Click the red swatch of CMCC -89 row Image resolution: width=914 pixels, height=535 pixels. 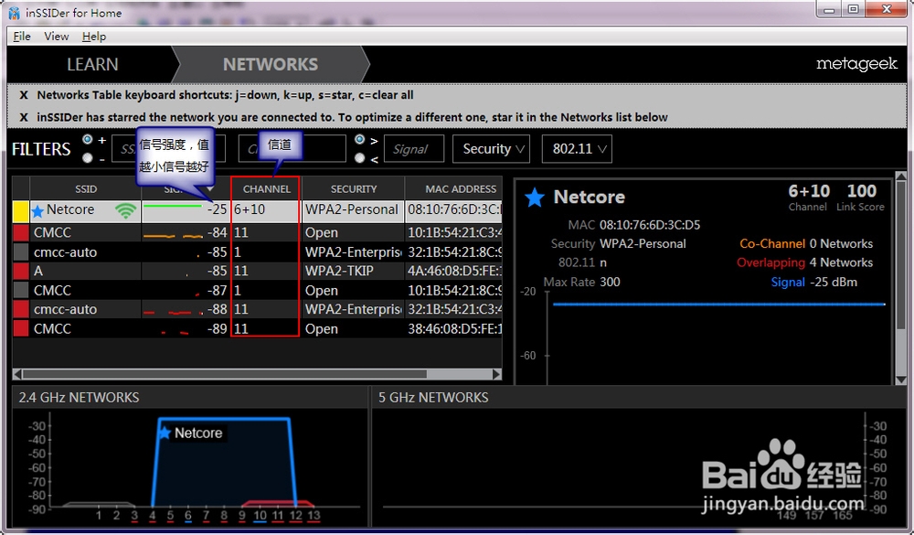(x=21, y=329)
